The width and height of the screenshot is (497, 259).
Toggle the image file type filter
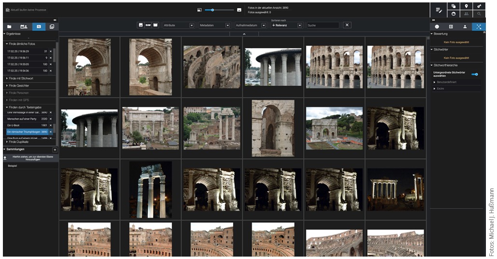click(141, 25)
